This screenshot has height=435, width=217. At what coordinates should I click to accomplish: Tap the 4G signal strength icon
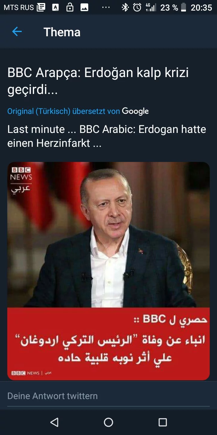(151, 7)
